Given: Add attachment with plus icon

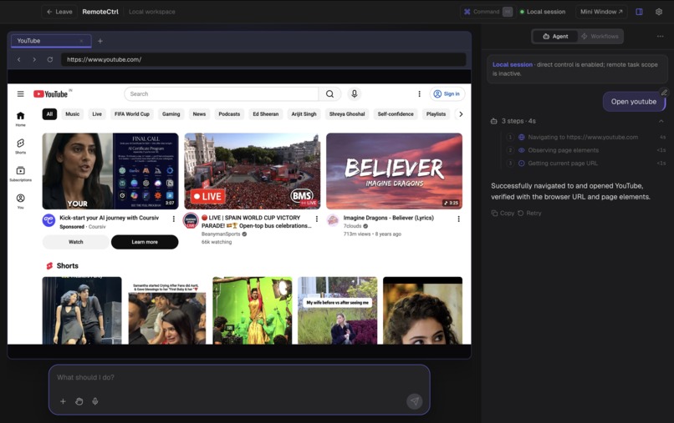Looking at the screenshot, I should click(63, 401).
